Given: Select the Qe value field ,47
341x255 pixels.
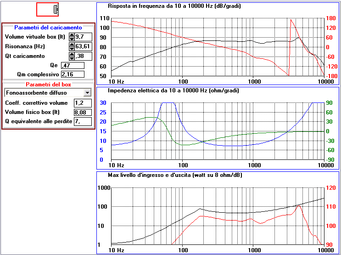Looking at the screenshot, I should [73, 65].
